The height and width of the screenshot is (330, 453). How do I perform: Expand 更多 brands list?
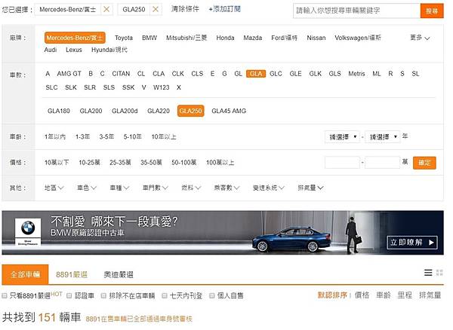(420, 38)
